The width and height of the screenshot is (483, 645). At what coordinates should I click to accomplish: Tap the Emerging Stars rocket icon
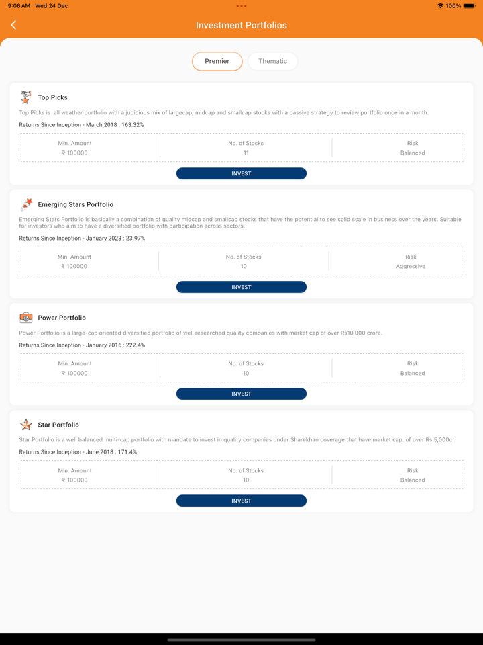26,204
